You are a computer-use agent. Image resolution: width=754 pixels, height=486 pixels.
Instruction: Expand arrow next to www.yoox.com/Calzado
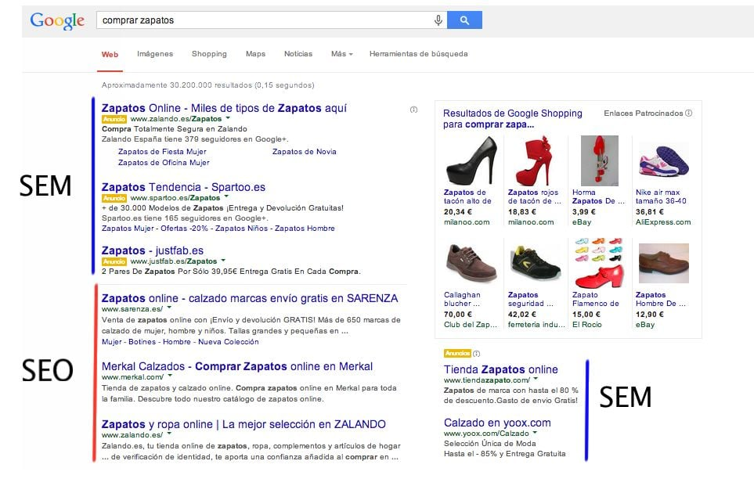535,432
